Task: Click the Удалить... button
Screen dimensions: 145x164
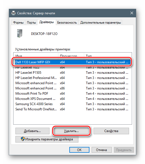Action: [x=71, y=131]
